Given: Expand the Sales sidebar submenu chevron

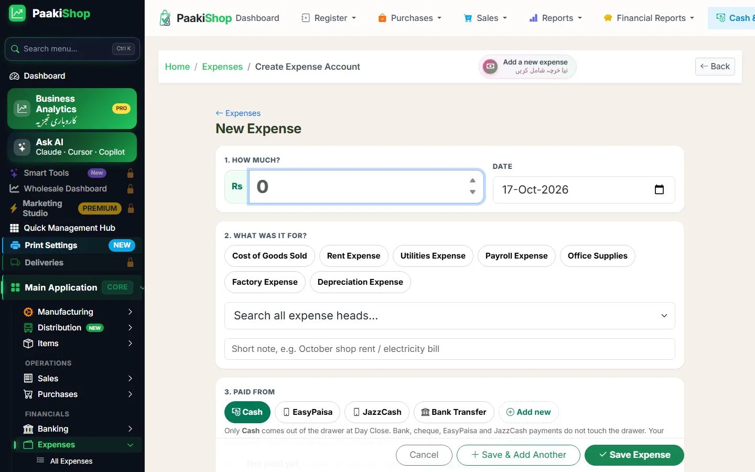Looking at the screenshot, I should 130,379.
